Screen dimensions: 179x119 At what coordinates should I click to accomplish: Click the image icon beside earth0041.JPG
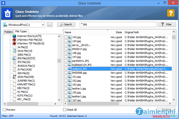70,61
